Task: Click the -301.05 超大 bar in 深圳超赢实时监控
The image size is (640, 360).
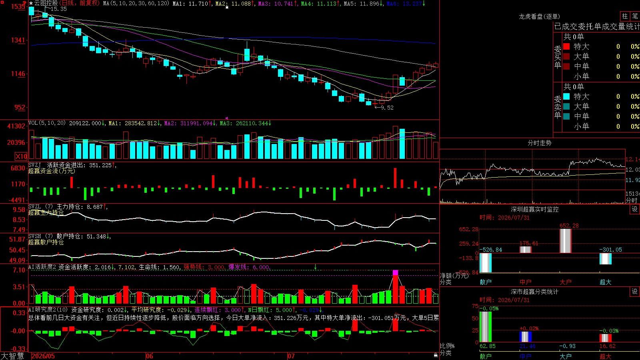Action: coord(606,258)
